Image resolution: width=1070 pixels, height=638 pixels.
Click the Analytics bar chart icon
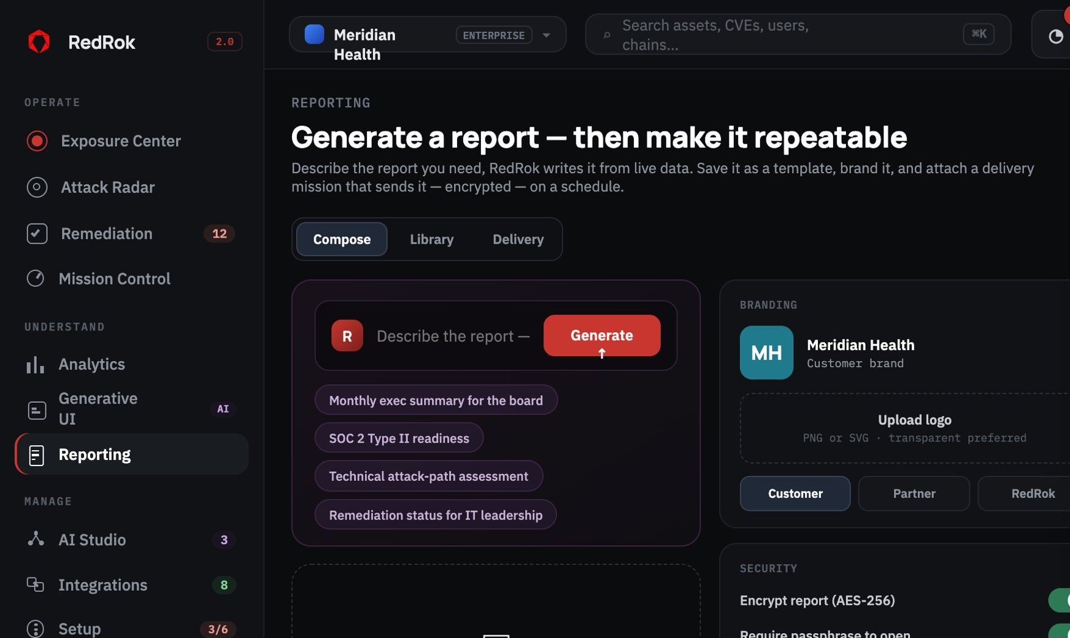tap(36, 364)
